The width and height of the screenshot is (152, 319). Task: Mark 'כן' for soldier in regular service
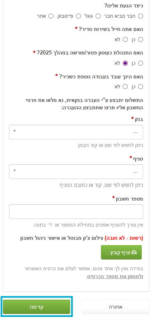point(140,40)
